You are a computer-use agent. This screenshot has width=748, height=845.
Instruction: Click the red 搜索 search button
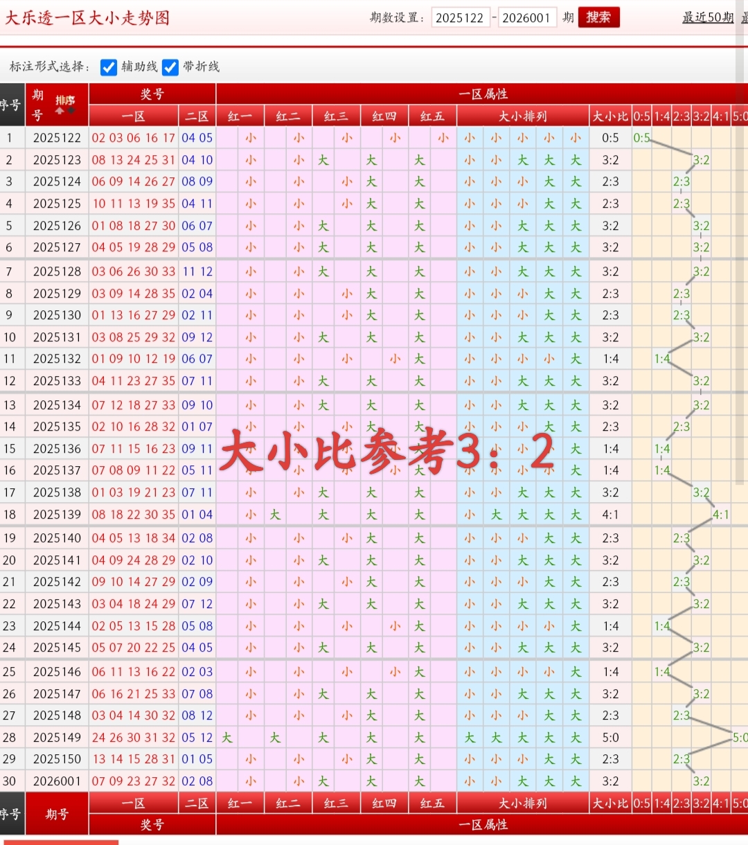click(x=598, y=17)
